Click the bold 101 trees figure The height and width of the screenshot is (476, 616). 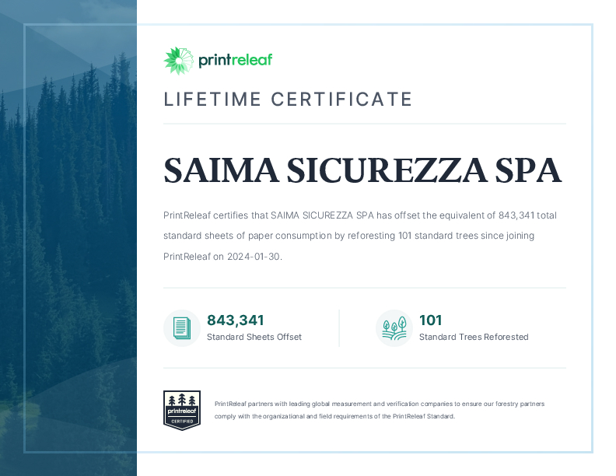coord(430,320)
